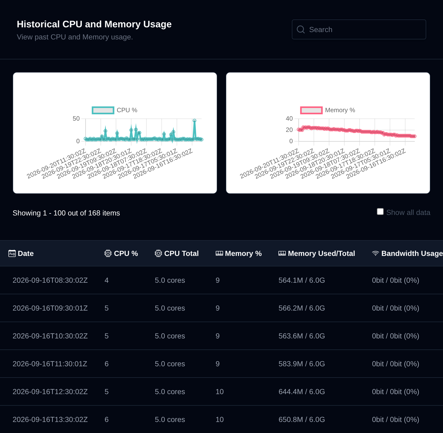Select date 2026-09-16T08:30:02Z in the table
The image size is (443, 433).
50,280
